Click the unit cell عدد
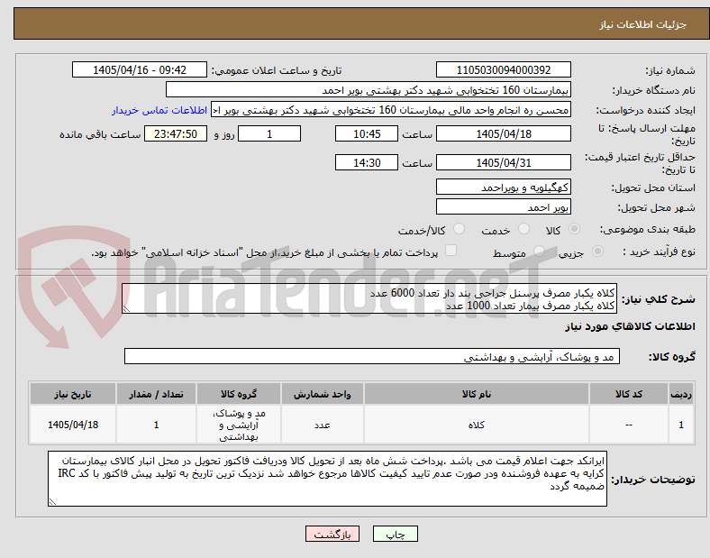710x558 pixels. [323, 425]
